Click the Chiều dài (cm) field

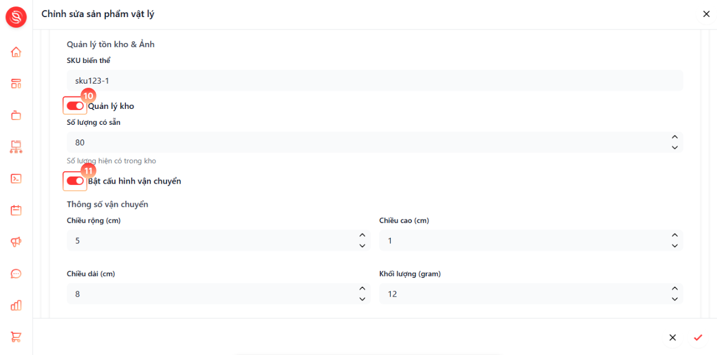218,294
